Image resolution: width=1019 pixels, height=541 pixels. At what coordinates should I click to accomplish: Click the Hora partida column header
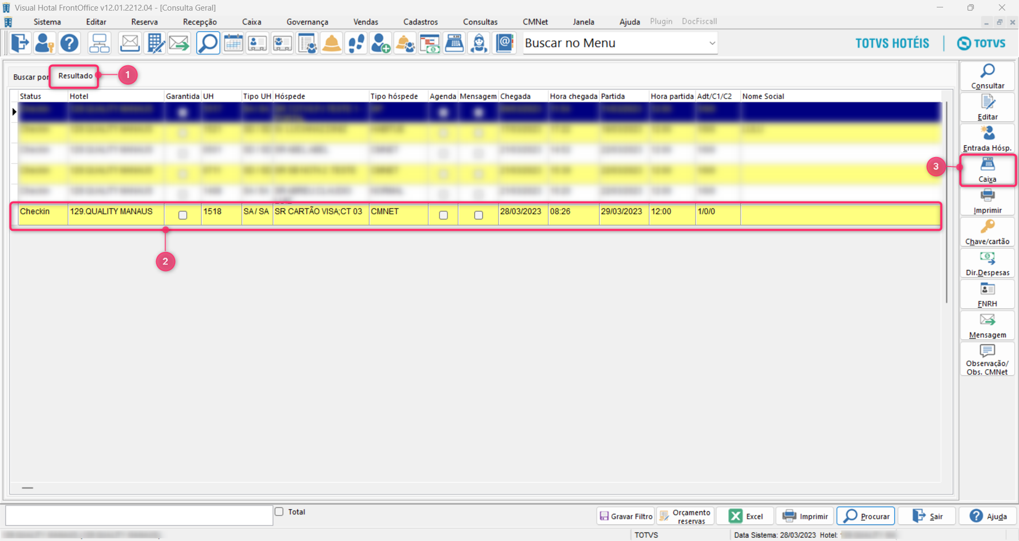pyautogui.click(x=672, y=97)
